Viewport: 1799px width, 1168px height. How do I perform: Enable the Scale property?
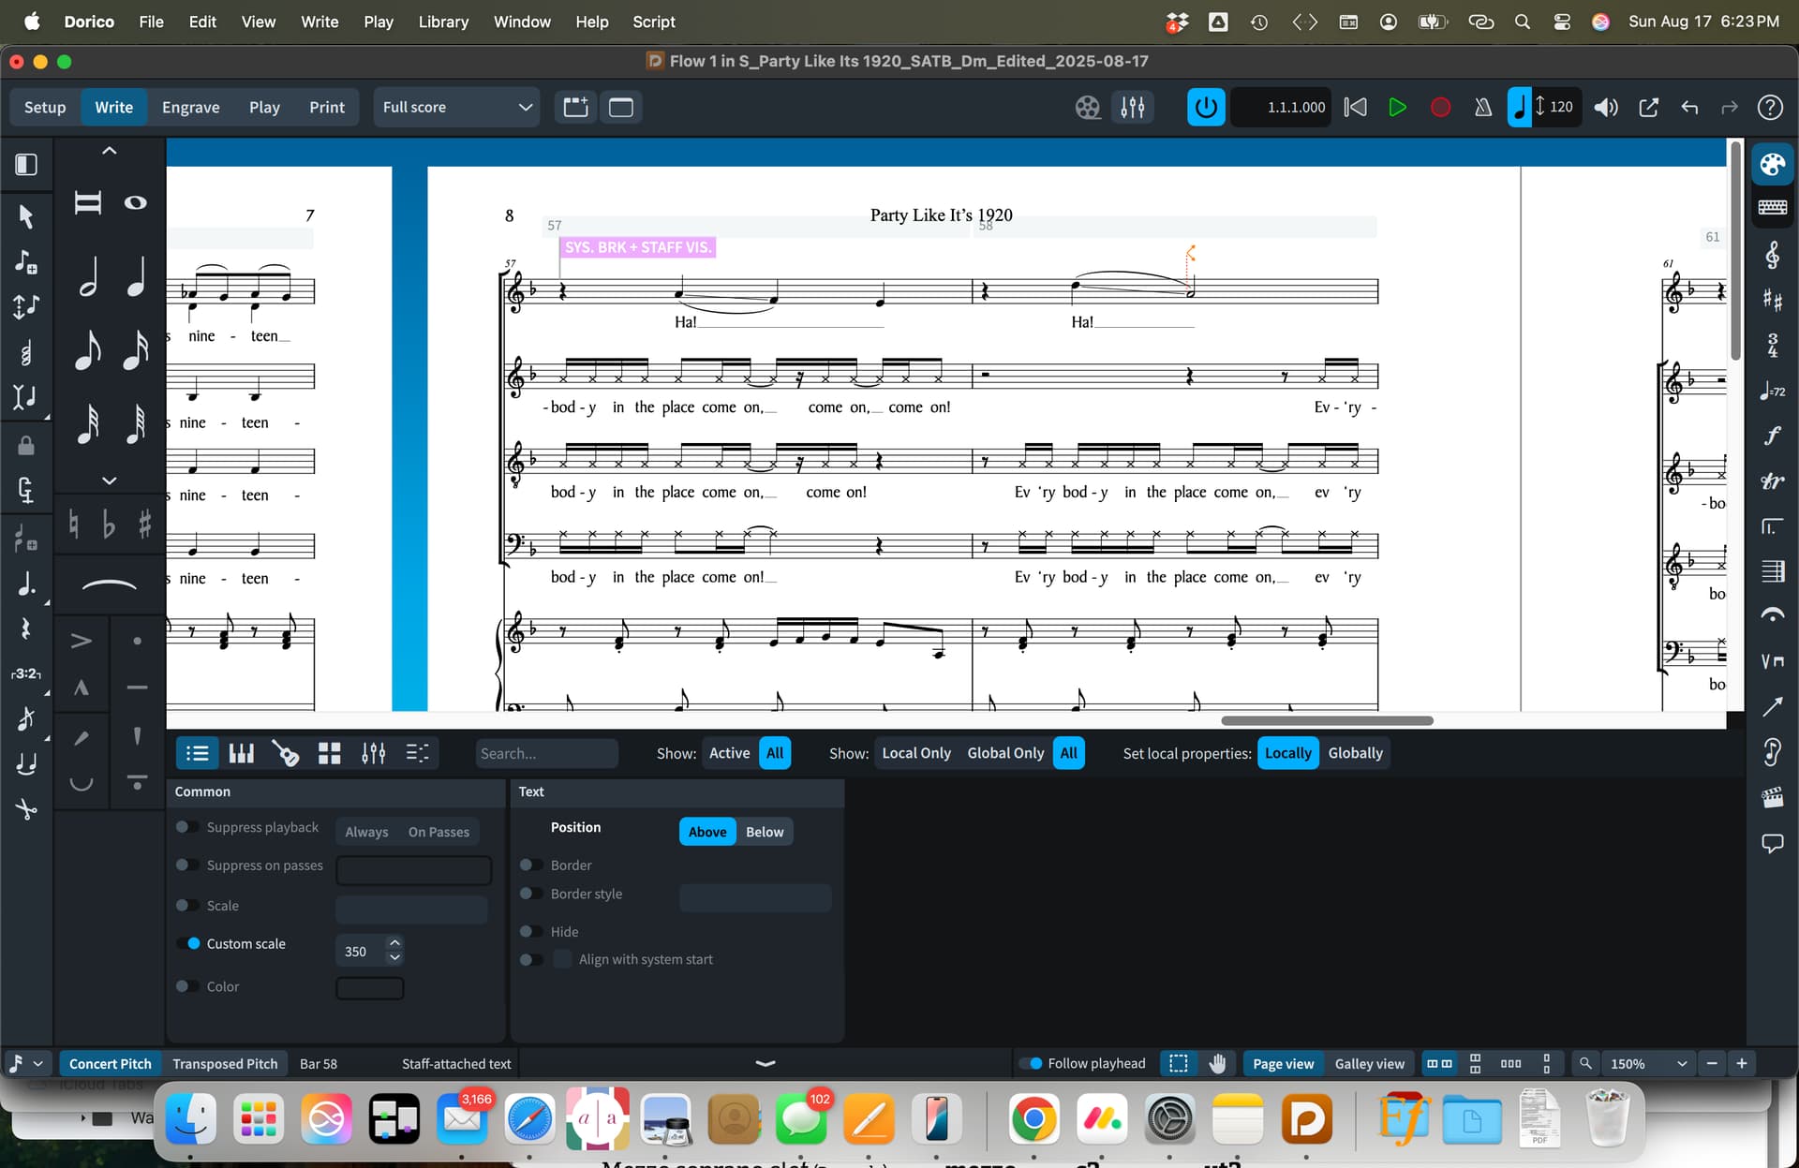pos(187,905)
